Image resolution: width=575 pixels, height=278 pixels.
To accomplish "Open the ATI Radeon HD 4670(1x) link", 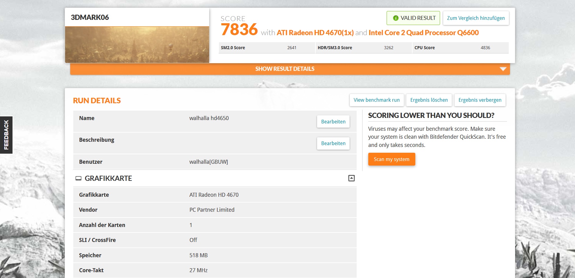I will coord(315,33).
